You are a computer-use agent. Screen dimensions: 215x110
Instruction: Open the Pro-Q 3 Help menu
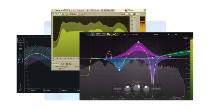[x=176, y=34]
